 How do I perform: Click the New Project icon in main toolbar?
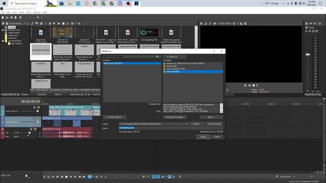tap(3, 18)
